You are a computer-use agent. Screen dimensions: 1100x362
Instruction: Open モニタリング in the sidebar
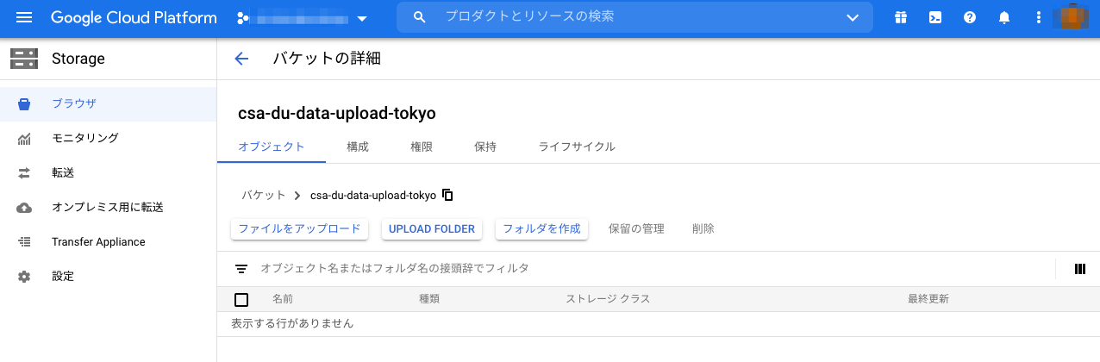point(108,138)
